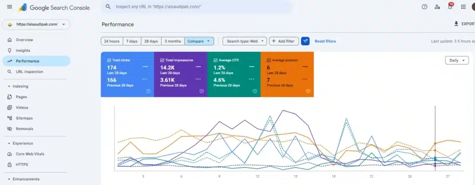
Task: Select the 7 days date tab
Action: (132, 41)
